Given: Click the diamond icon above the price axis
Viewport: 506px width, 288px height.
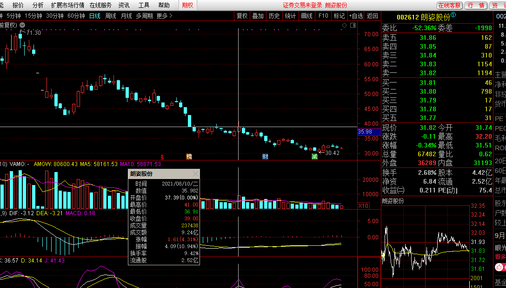Looking at the screenshot, I should [x=344, y=25].
